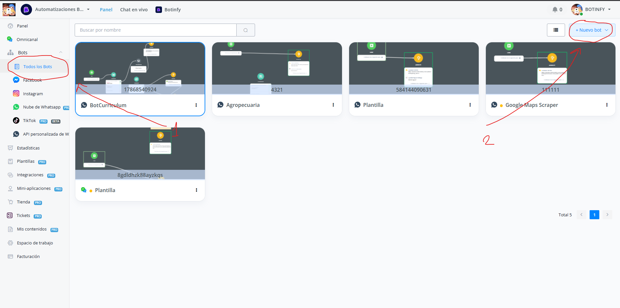The width and height of the screenshot is (620, 308).
Task: Click the Integraciones sidebar icon
Action: [x=10, y=175]
